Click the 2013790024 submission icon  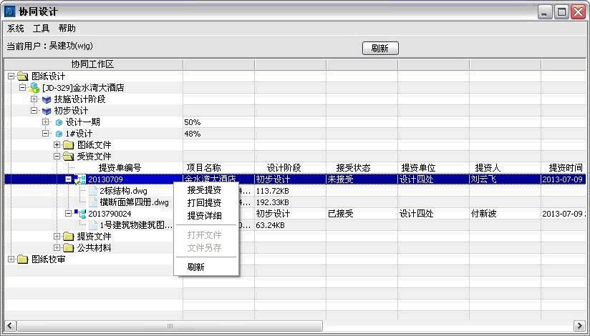80,214
